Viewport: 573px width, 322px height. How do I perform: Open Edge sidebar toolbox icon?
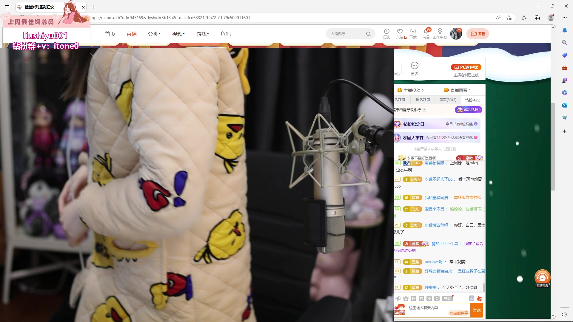tap(564, 68)
